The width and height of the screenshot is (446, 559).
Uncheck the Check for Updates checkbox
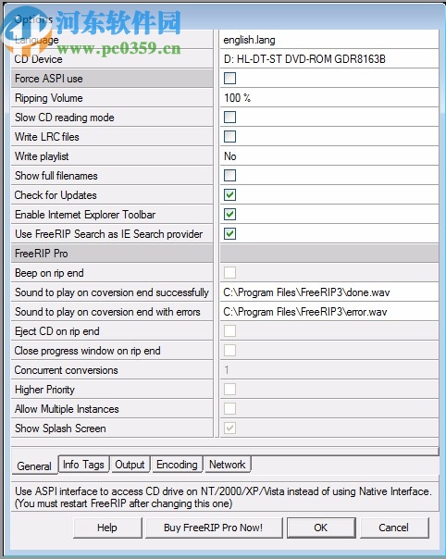click(x=229, y=195)
